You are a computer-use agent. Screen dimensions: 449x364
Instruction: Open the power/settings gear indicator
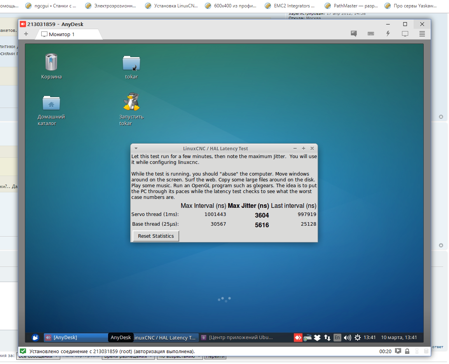point(357,338)
